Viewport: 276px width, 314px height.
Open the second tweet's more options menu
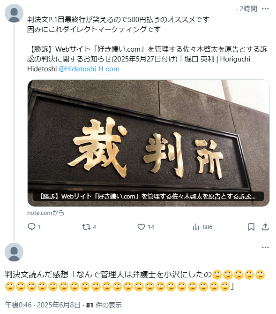265,247
